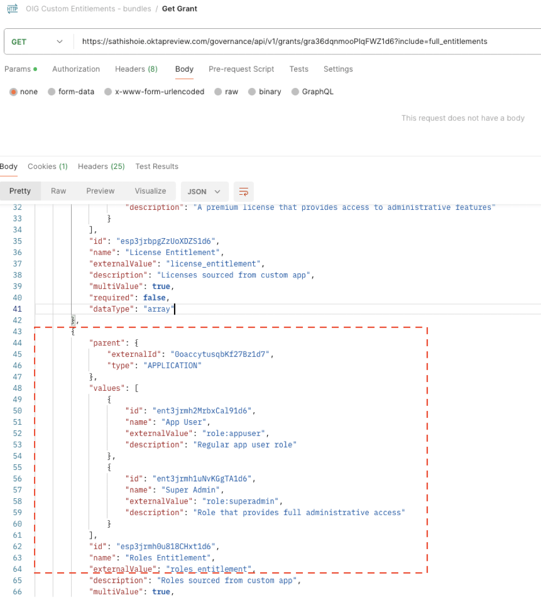Viewport: 541px width, 600px height.
Task: Click the "required": false value
Action: [x=154, y=298]
